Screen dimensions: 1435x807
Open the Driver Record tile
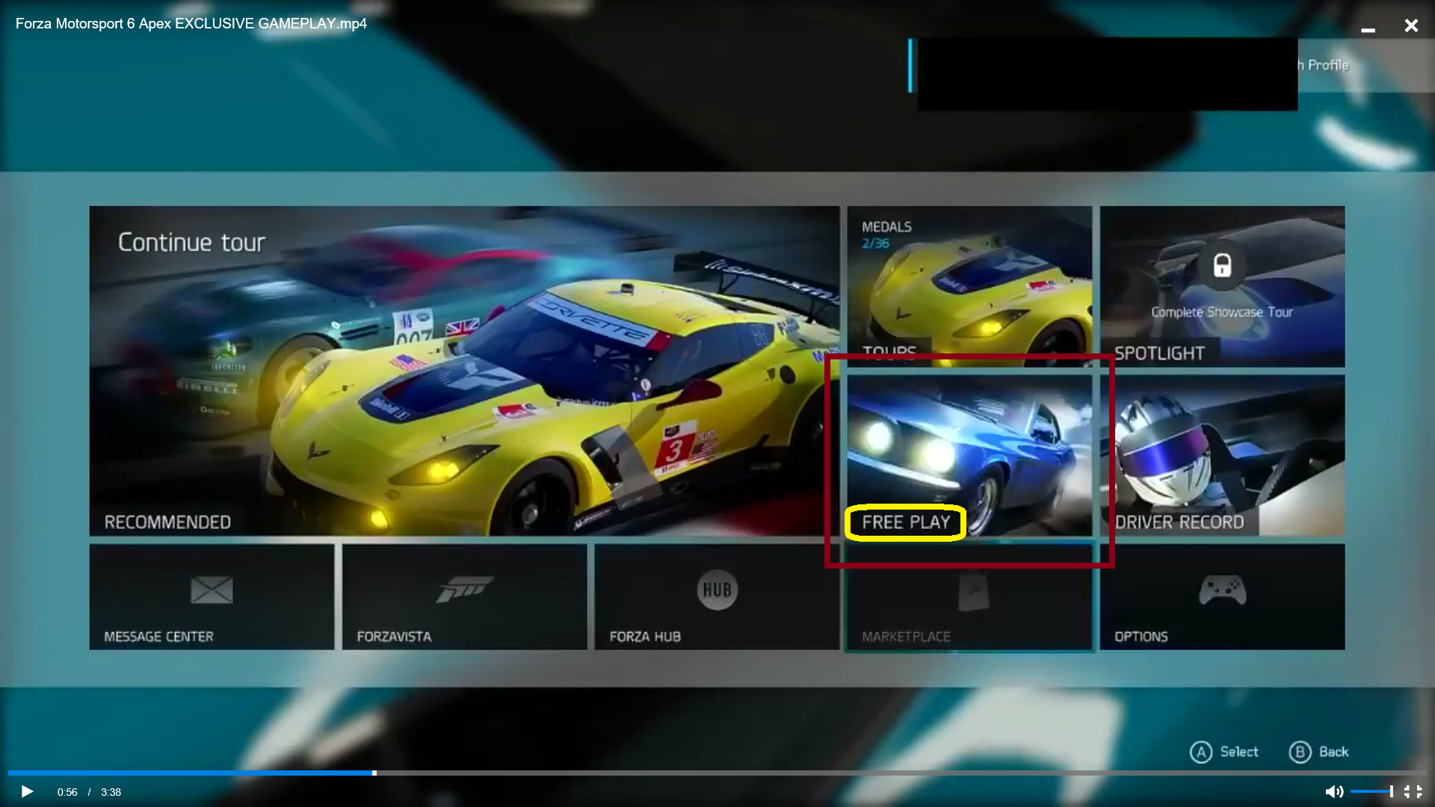click(1222, 455)
